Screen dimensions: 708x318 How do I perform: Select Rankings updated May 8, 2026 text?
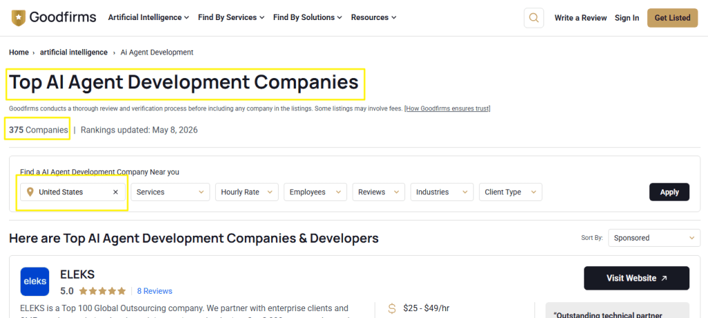click(x=139, y=130)
